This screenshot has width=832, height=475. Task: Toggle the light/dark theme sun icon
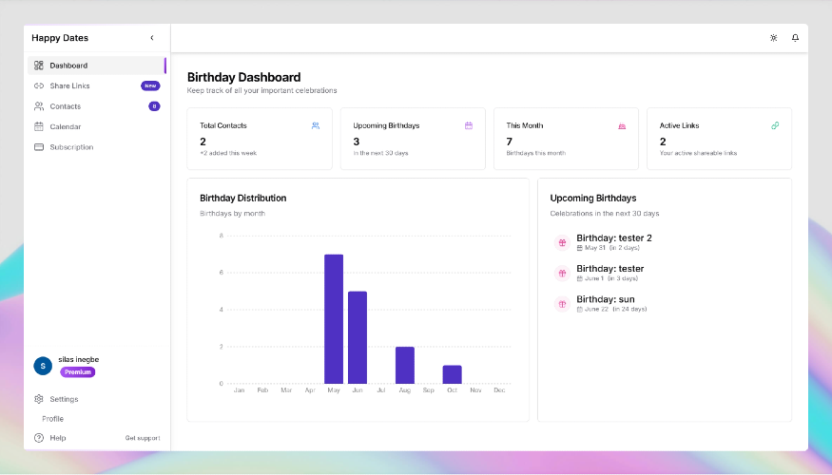(x=774, y=38)
